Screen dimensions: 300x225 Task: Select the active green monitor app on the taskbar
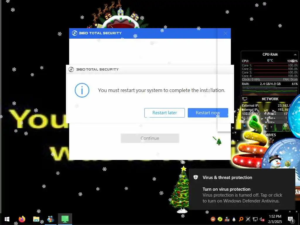tap(65, 219)
